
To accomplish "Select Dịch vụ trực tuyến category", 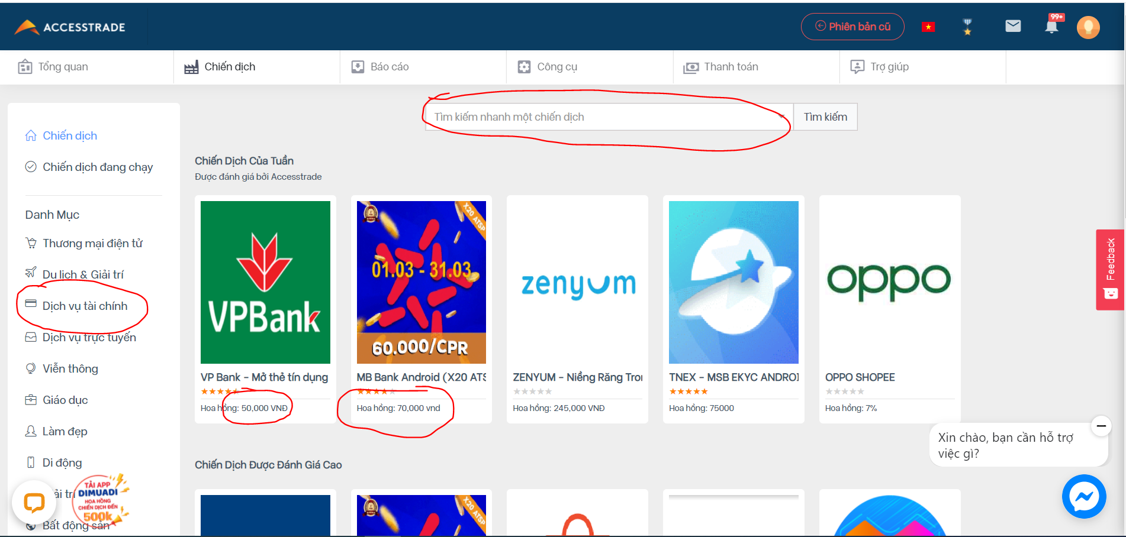I will (89, 337).
